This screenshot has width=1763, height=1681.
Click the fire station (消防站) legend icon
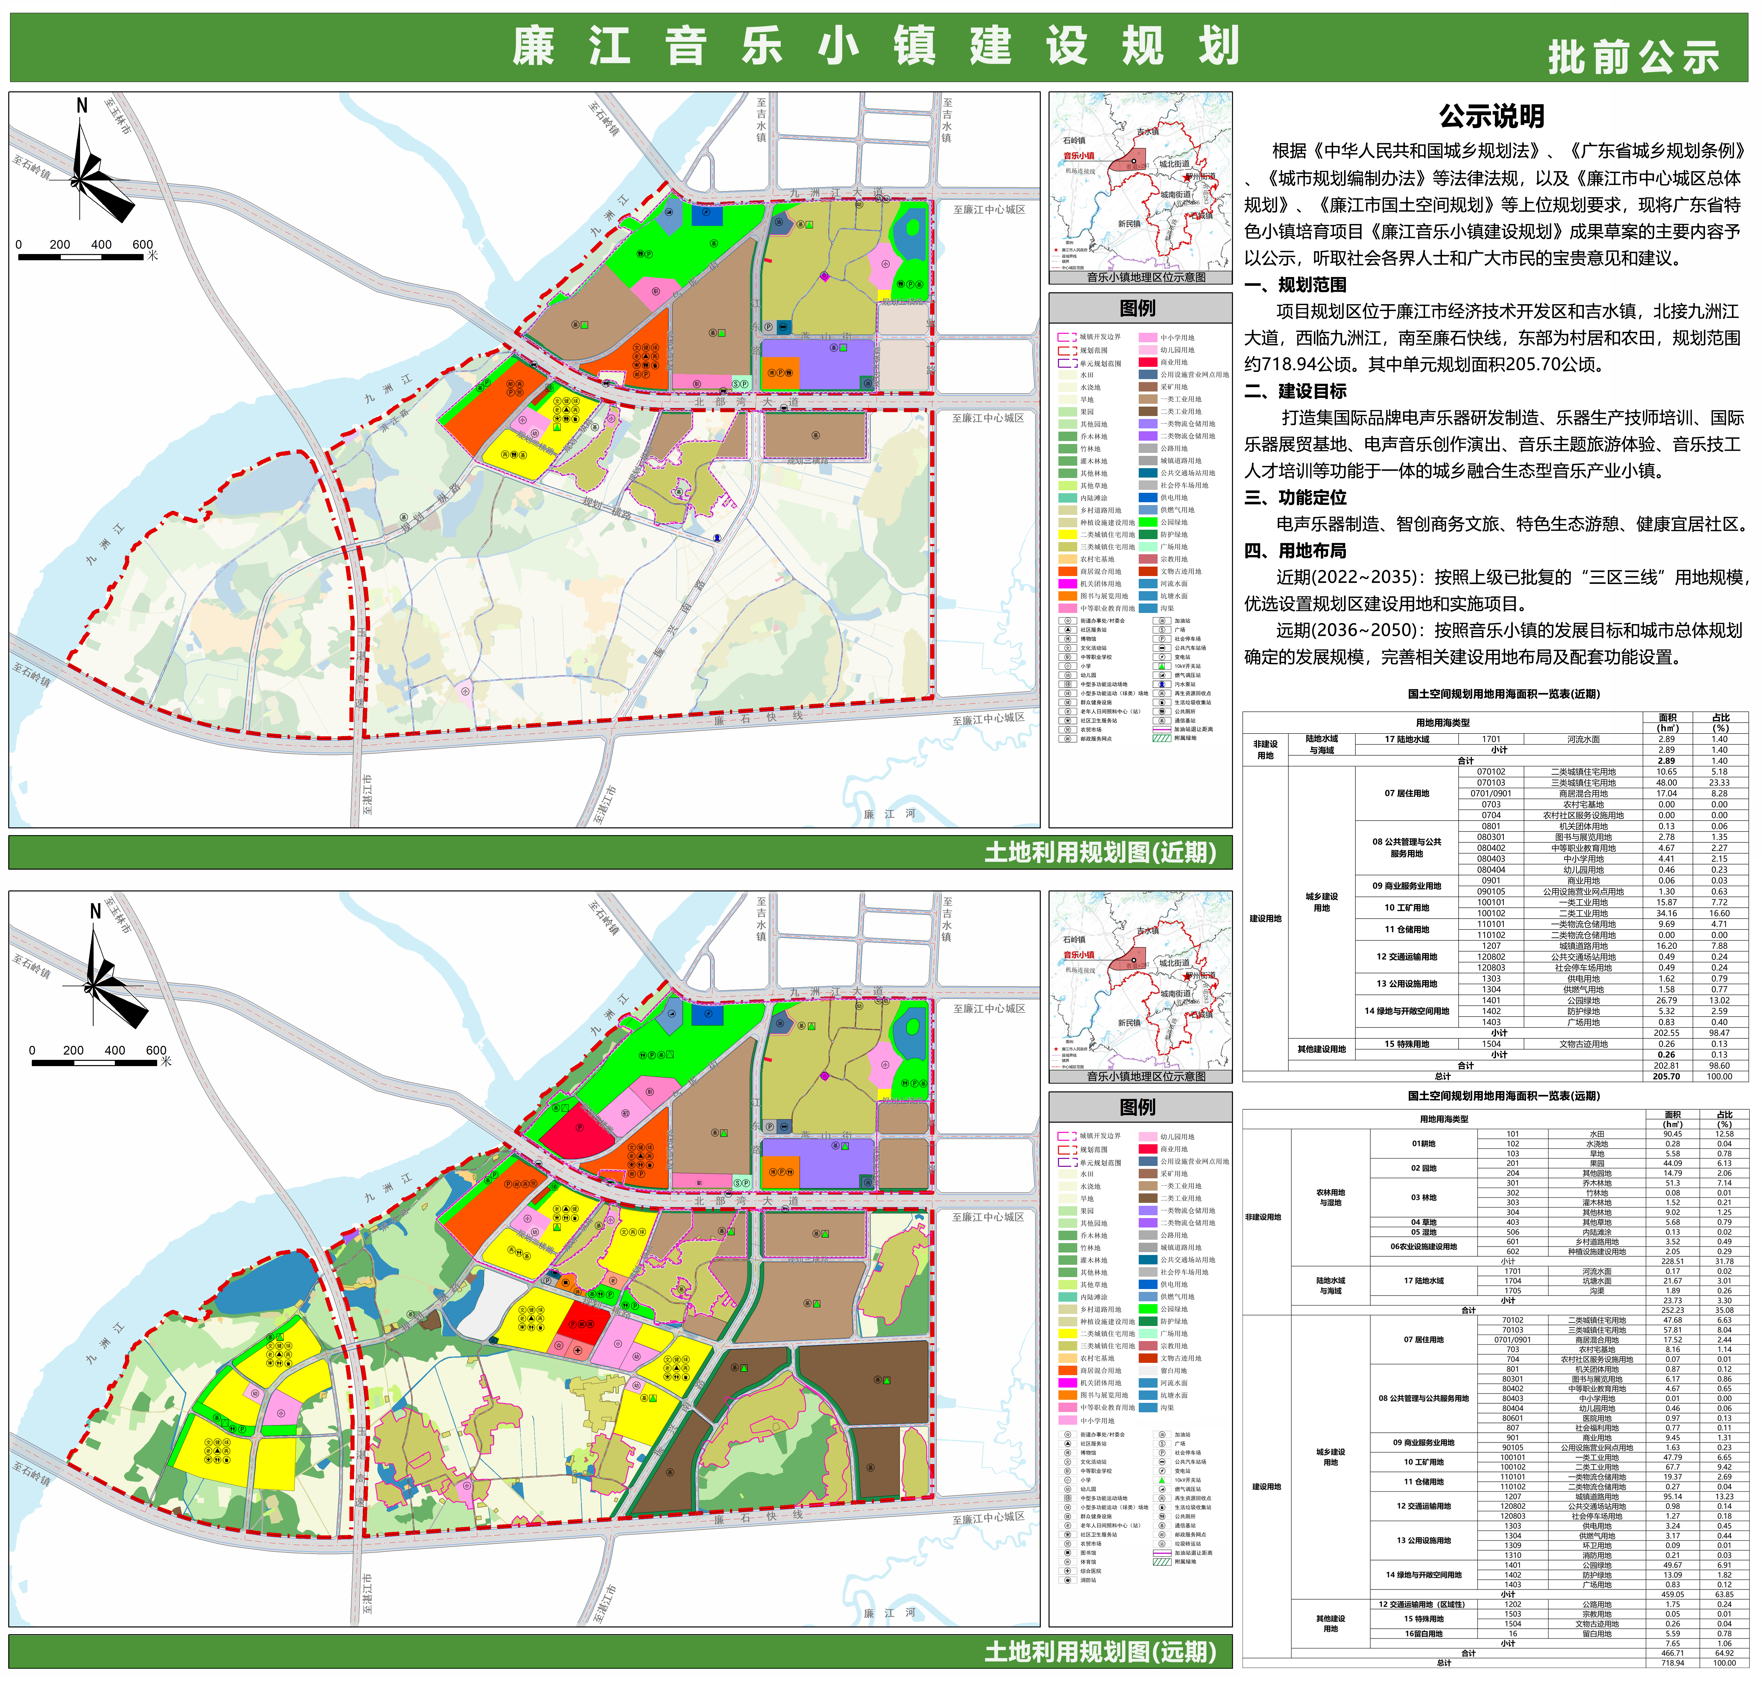click(x=1068, y=1581)
